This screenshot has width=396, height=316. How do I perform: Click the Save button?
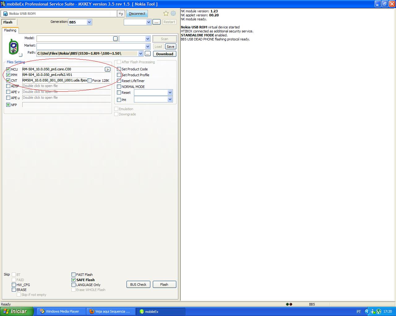click(170, 47)
